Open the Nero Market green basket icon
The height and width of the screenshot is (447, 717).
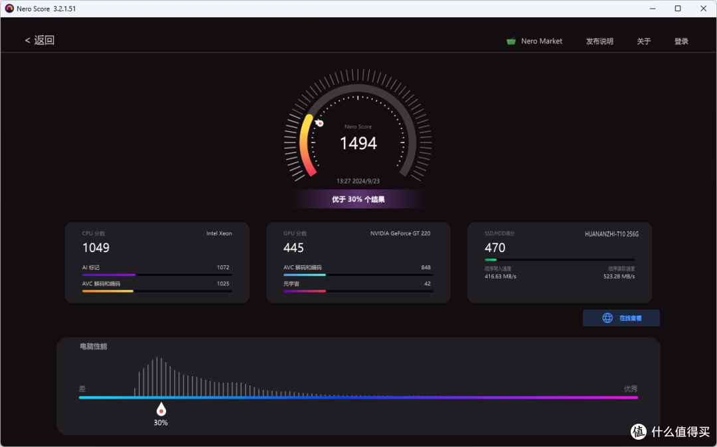pyautogui.click(x=511, y=41)
